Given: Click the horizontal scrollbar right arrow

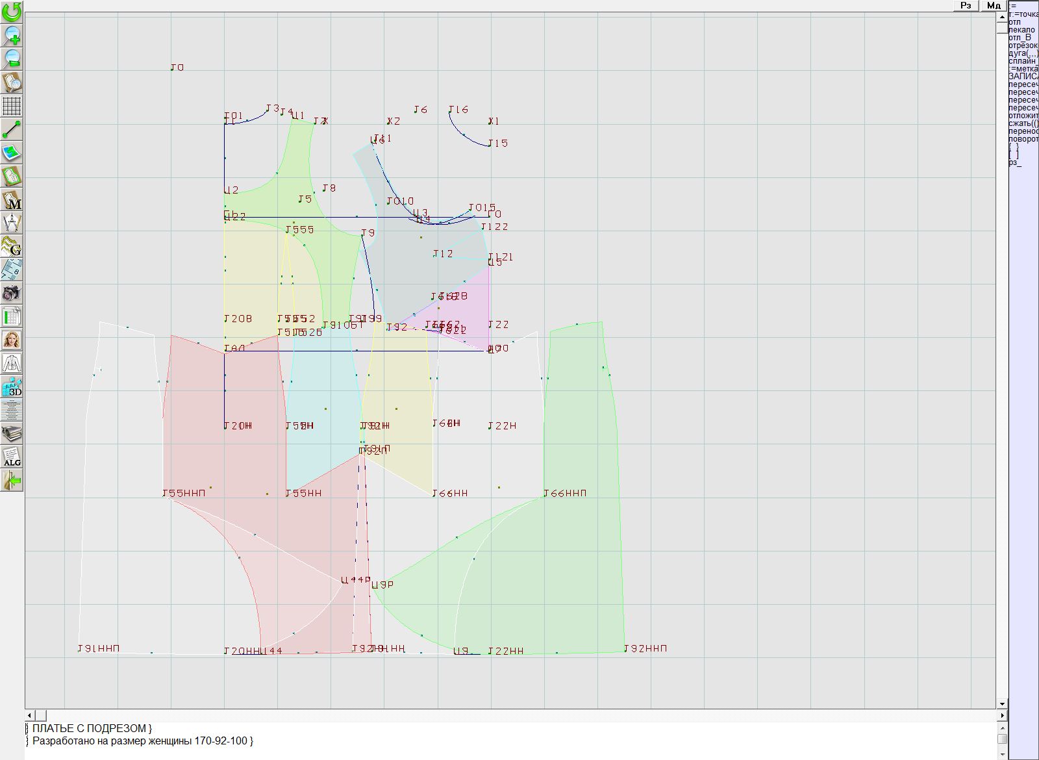Looking at the screenshot, I should tap(1002, 715).
